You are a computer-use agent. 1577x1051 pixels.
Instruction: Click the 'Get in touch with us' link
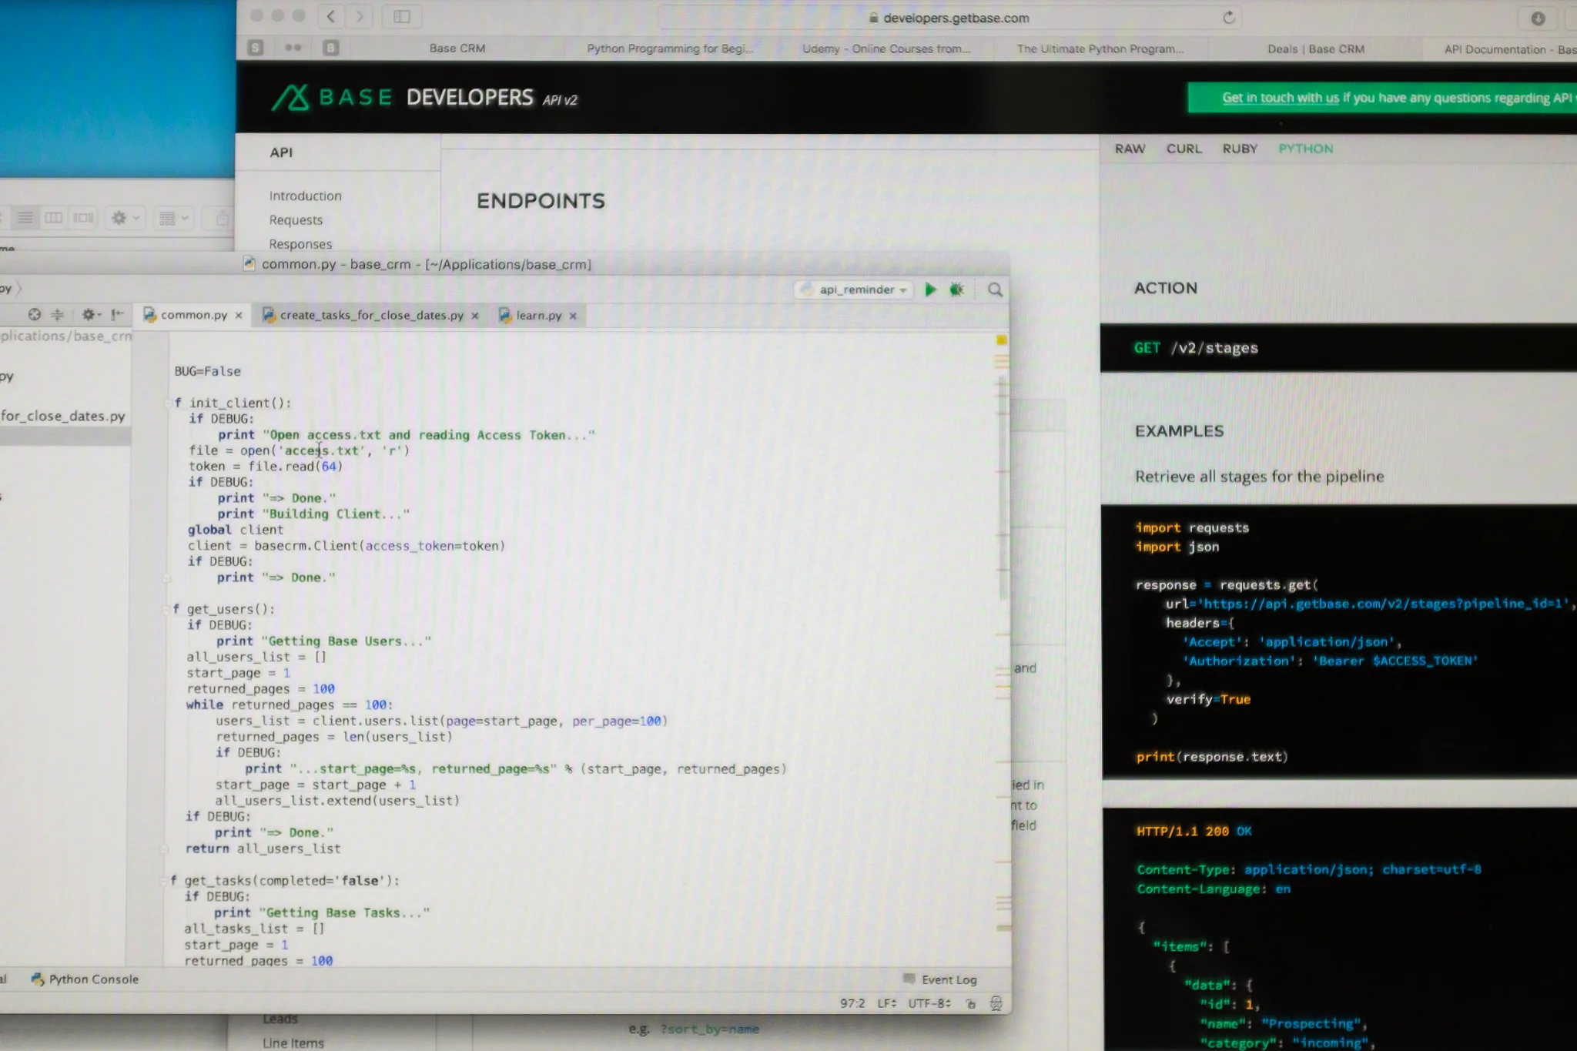tap(1280, 98)
